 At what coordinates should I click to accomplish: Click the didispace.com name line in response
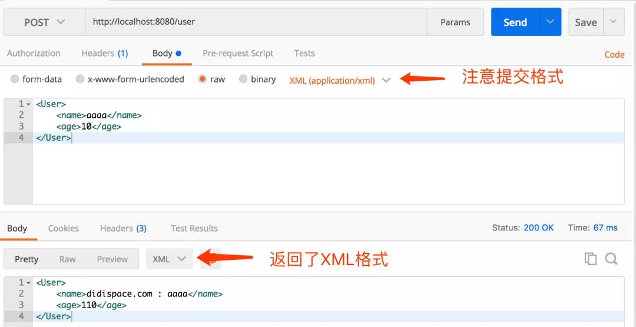pyautogui.click(x=140, y=294)
